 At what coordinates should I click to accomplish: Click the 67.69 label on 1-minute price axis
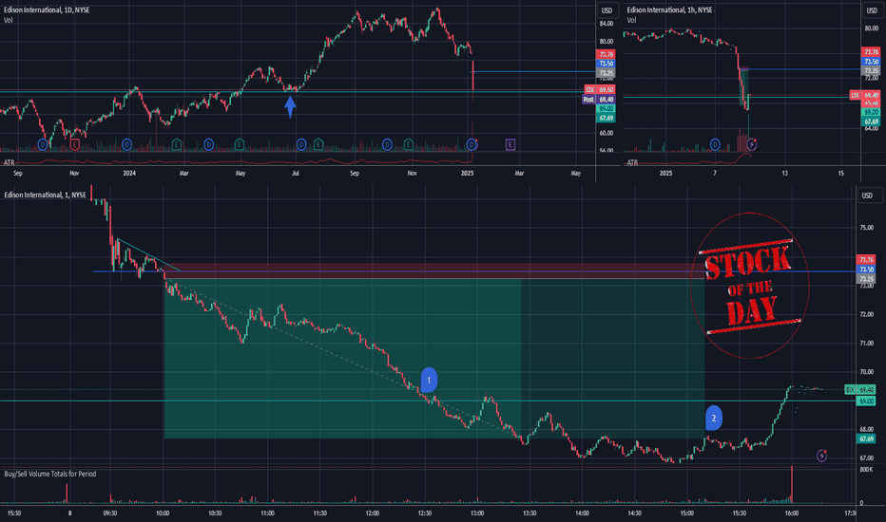point(866,438)
